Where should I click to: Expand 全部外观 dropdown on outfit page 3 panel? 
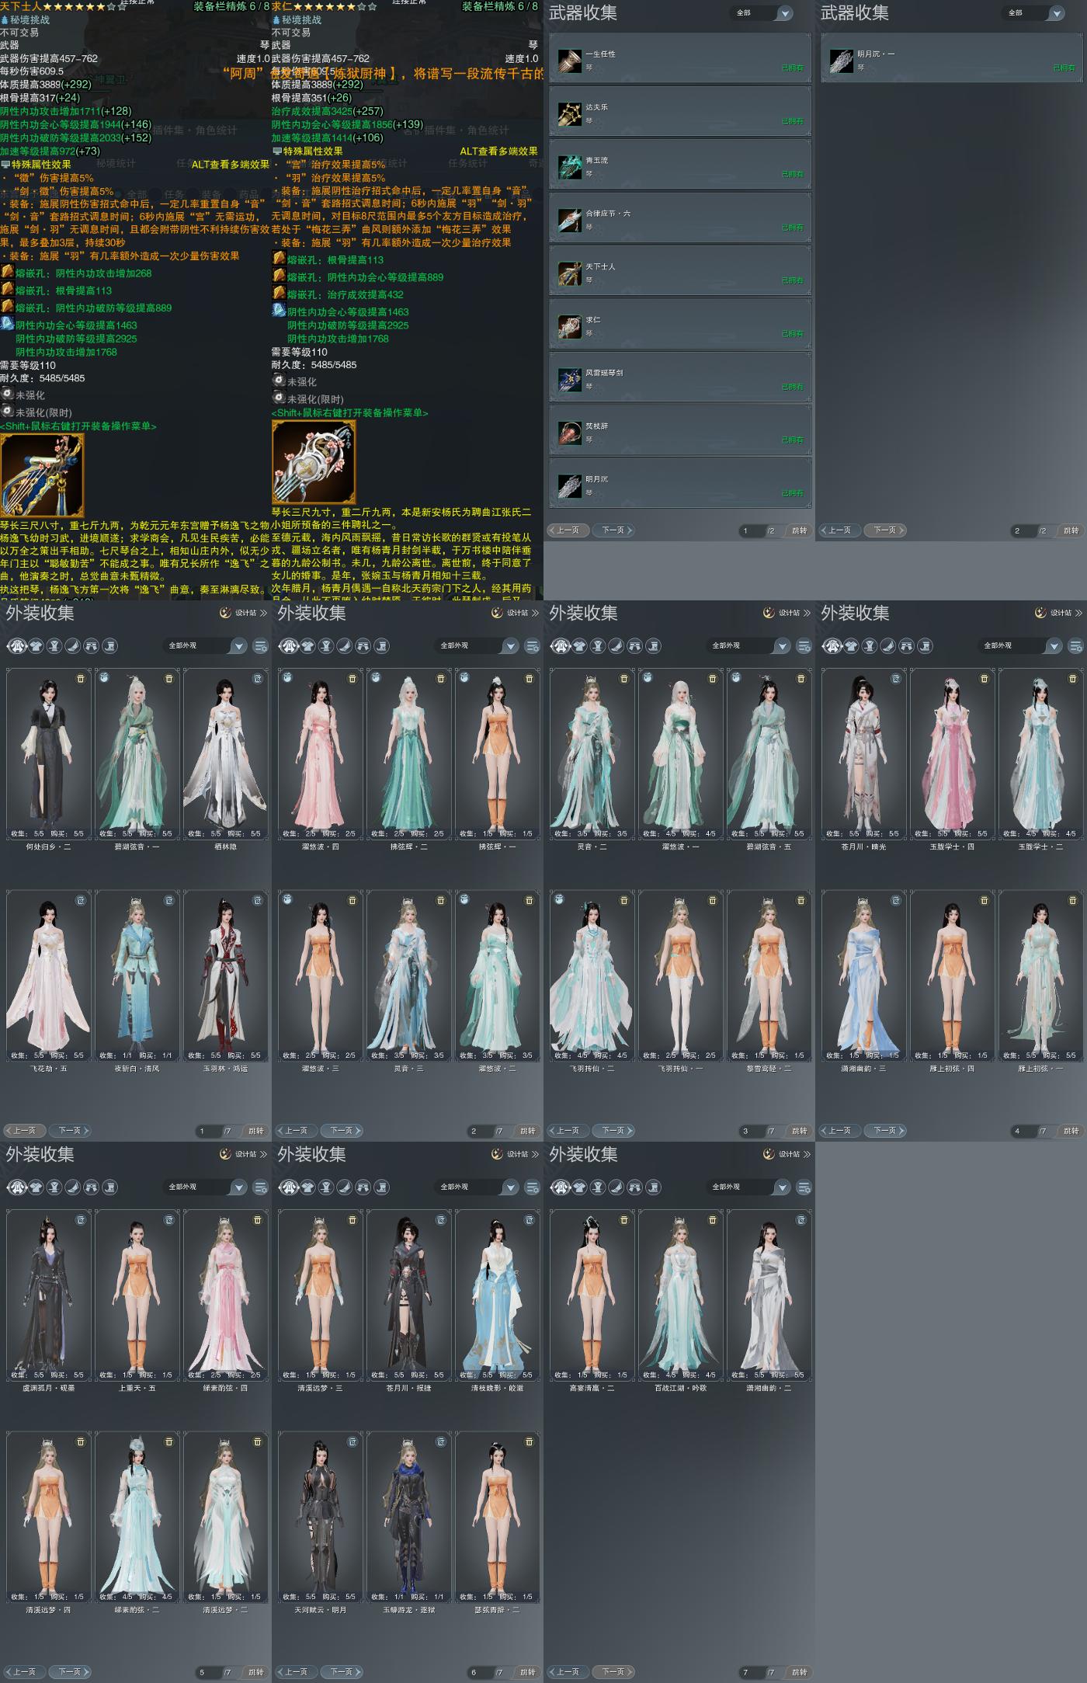tap(749, 645)
